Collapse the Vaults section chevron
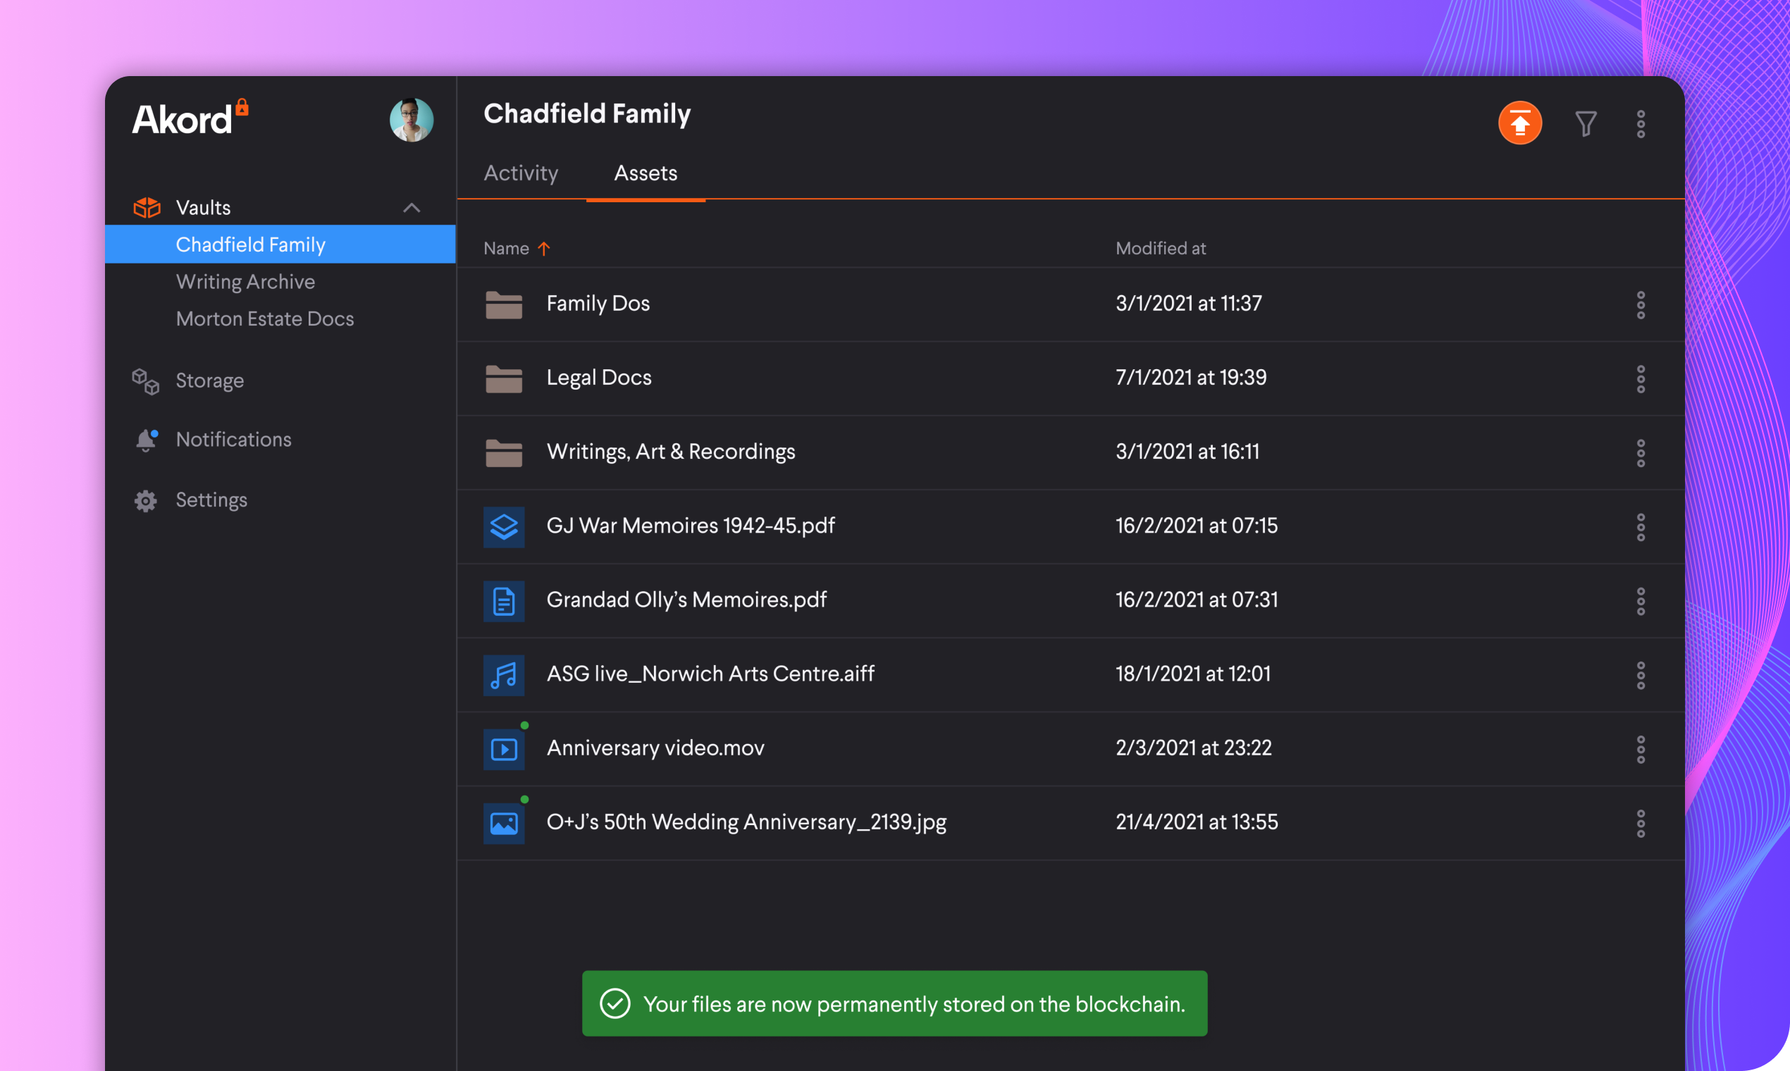 tap(412, 208)
